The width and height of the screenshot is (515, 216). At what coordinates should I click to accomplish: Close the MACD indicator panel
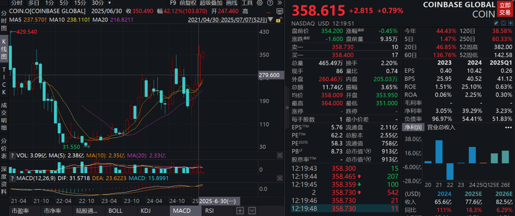coord(280,178)
